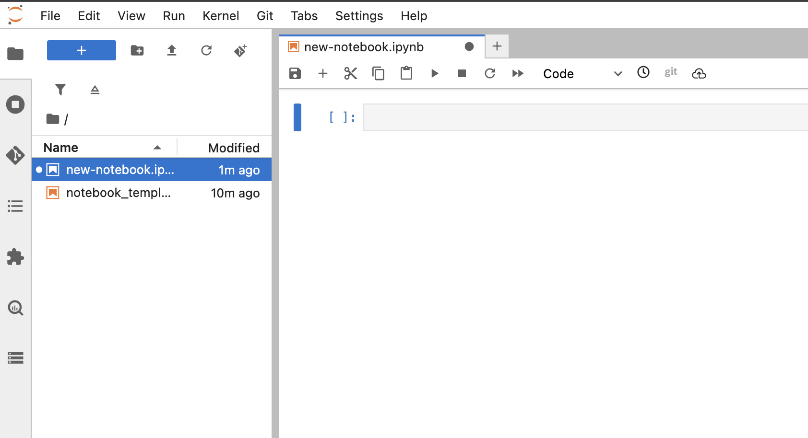Close new-notebook.ipynb tab via unsaved dot
The width and height of the screenshot is (808, 438).
[469, 46]
